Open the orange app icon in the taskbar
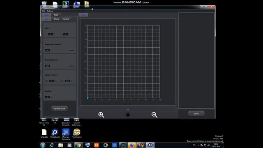The height and width of the screenshot is (148, 263). click(97, 145)
